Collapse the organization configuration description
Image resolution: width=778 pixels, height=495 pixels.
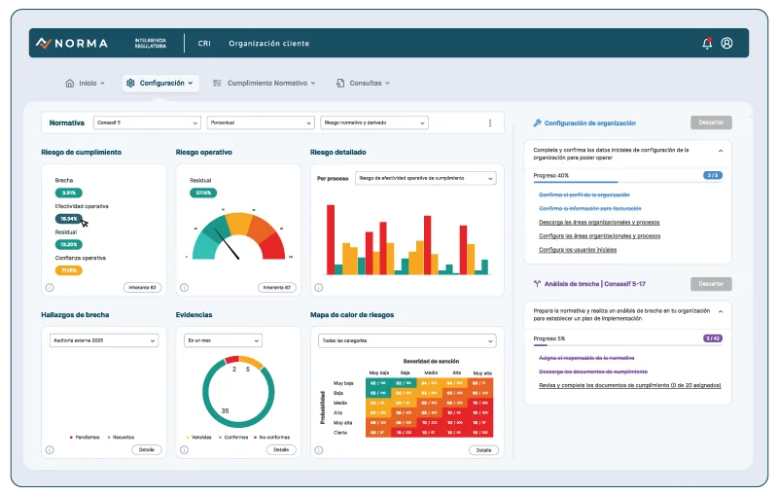[x=721, y=151]
